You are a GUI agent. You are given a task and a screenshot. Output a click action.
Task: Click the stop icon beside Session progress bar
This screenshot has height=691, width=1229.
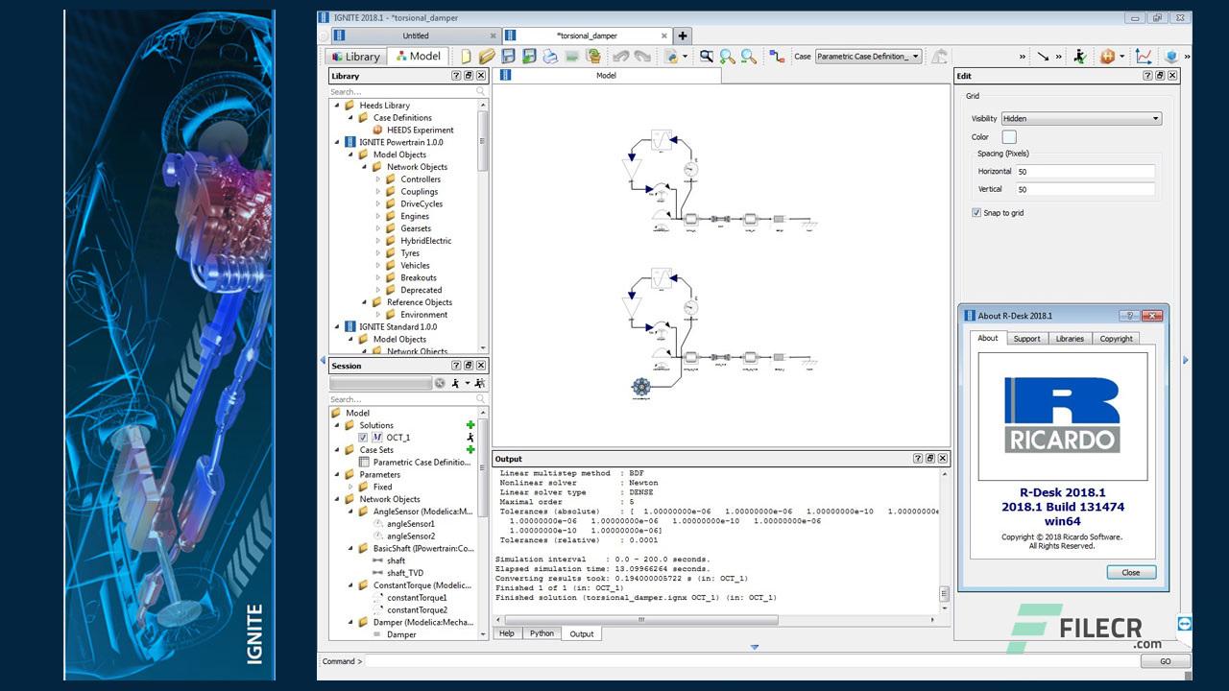point(440,383)
